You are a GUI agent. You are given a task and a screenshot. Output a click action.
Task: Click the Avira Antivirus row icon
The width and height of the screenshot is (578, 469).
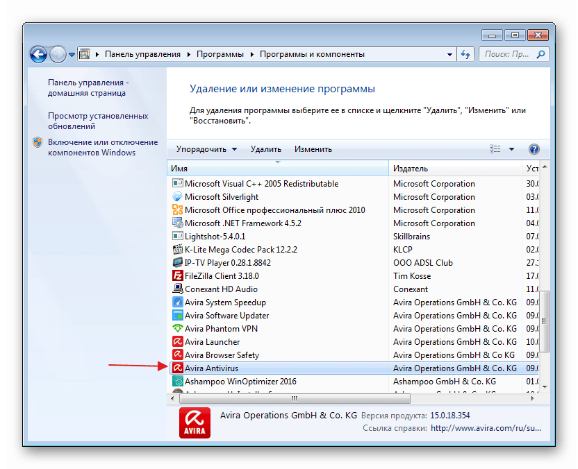pos(178,368)
